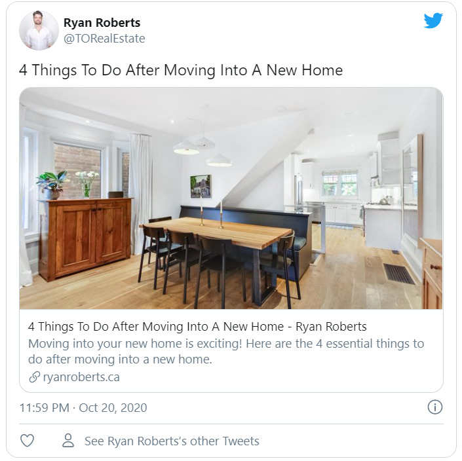Image resolution: width=462 pixels, height=461 pixels.
Task: Like the tweet with heart icon
Action: pos(27,441)
